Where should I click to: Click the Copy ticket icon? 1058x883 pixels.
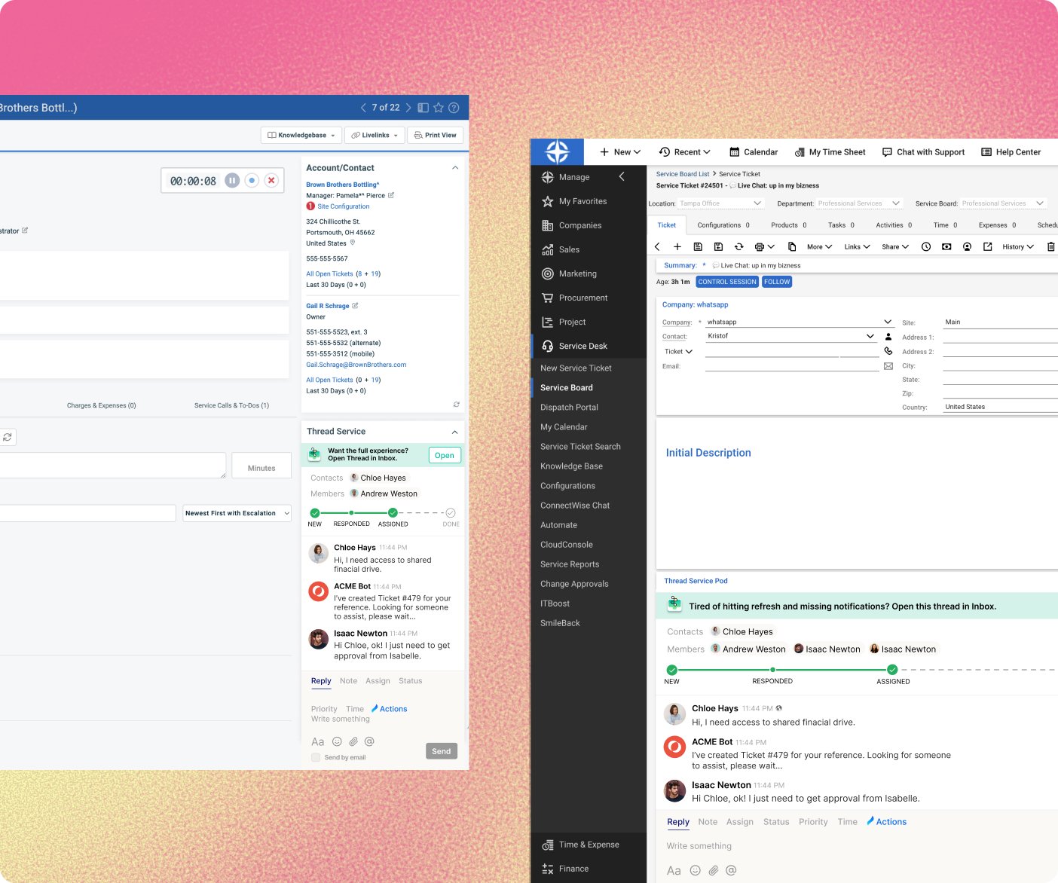pyautogui.click(x=791, y=246)
